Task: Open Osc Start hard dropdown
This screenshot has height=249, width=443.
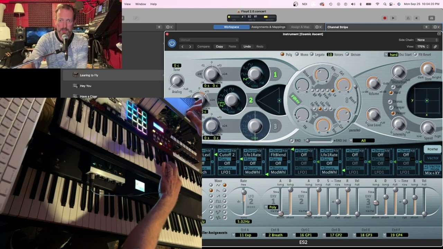Action: click(x=391, y=55)
